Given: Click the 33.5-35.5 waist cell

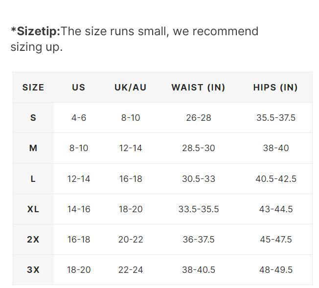Looking at the screenshot, I should (x=199, y=209).
